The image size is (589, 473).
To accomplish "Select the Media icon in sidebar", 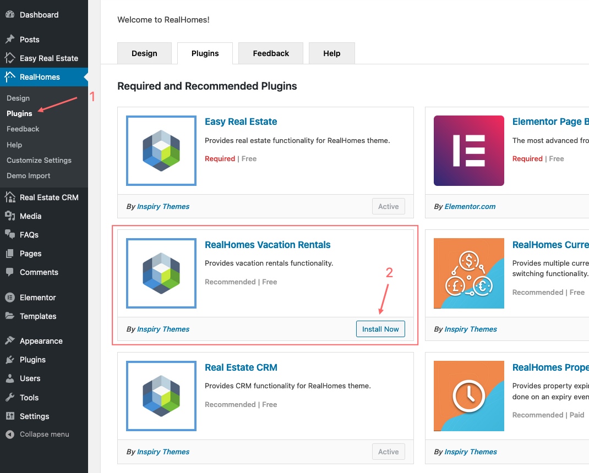I will [10, 216].
